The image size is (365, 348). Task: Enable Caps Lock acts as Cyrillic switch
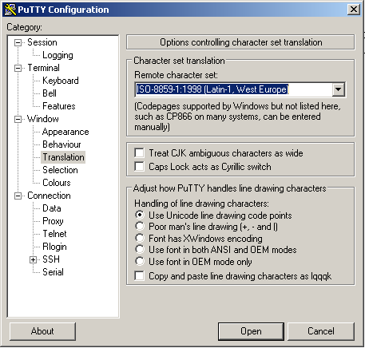(139, 167)
